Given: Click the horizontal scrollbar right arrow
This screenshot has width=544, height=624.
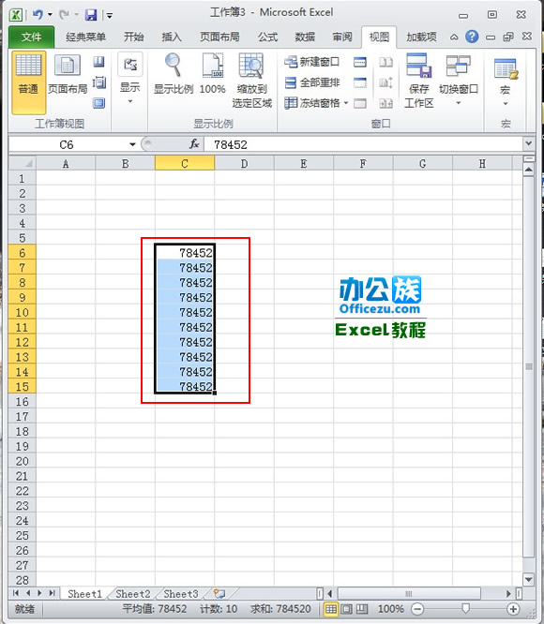Looking at the screenshot, I should [508, 593].
